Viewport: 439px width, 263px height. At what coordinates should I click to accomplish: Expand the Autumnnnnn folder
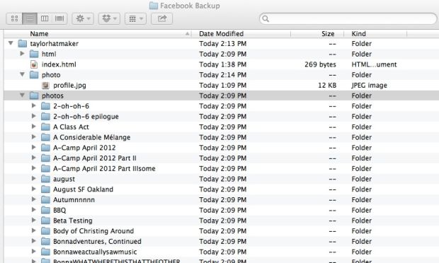(34, 199)
